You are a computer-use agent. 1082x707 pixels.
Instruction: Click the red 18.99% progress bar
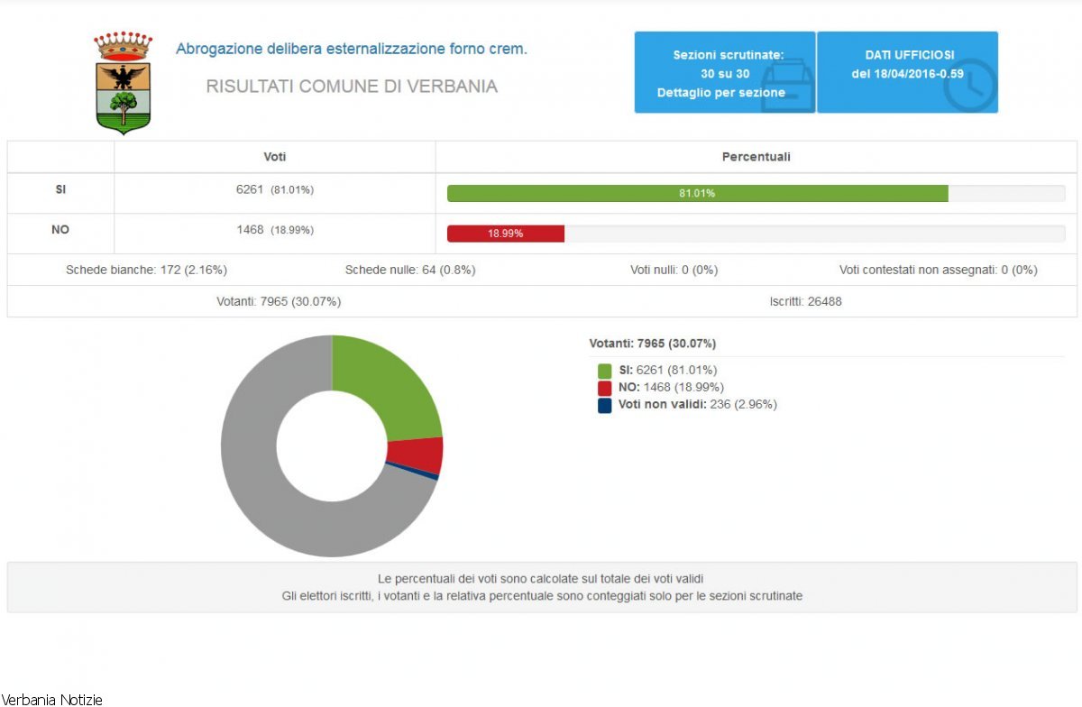[506, 234]
